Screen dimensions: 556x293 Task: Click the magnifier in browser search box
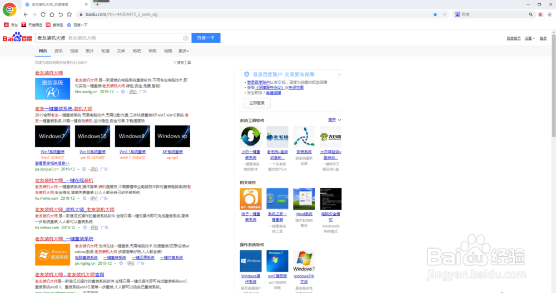[x=530, y=14]
